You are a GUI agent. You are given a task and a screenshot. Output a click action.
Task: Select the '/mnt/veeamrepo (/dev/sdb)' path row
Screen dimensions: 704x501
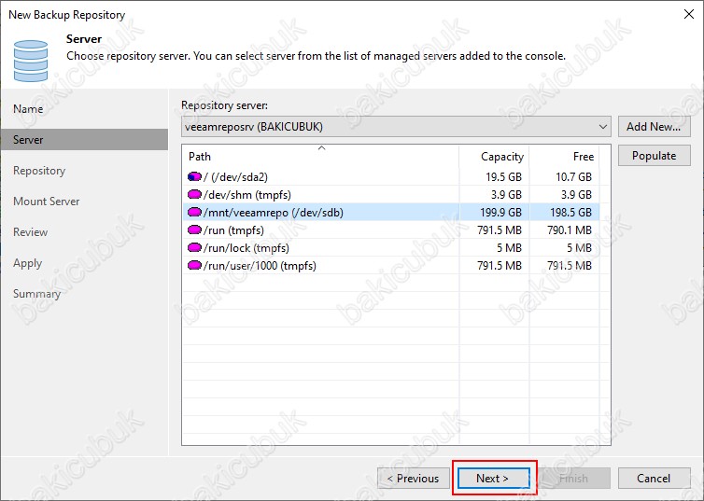click(390, 212)
